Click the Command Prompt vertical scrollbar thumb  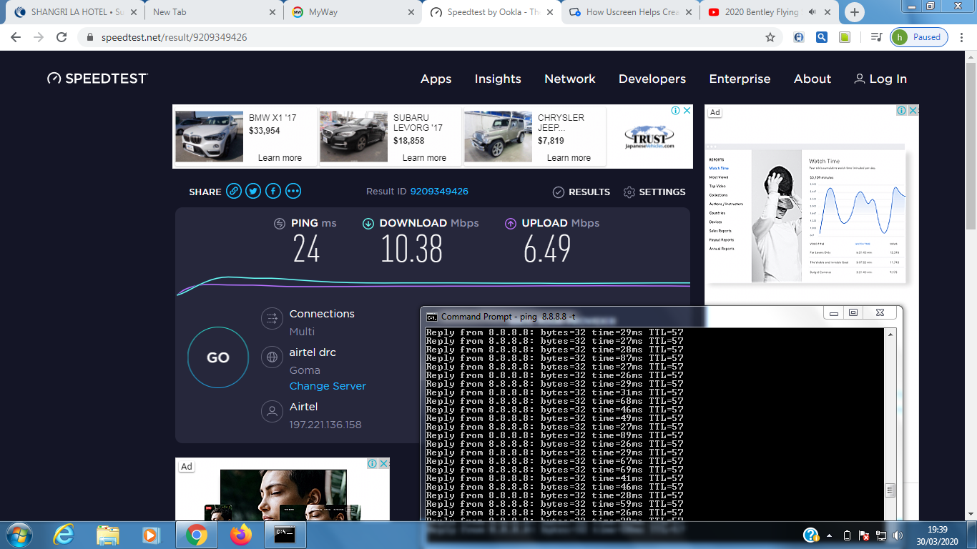pyautogui.click(x=890, y=490)
